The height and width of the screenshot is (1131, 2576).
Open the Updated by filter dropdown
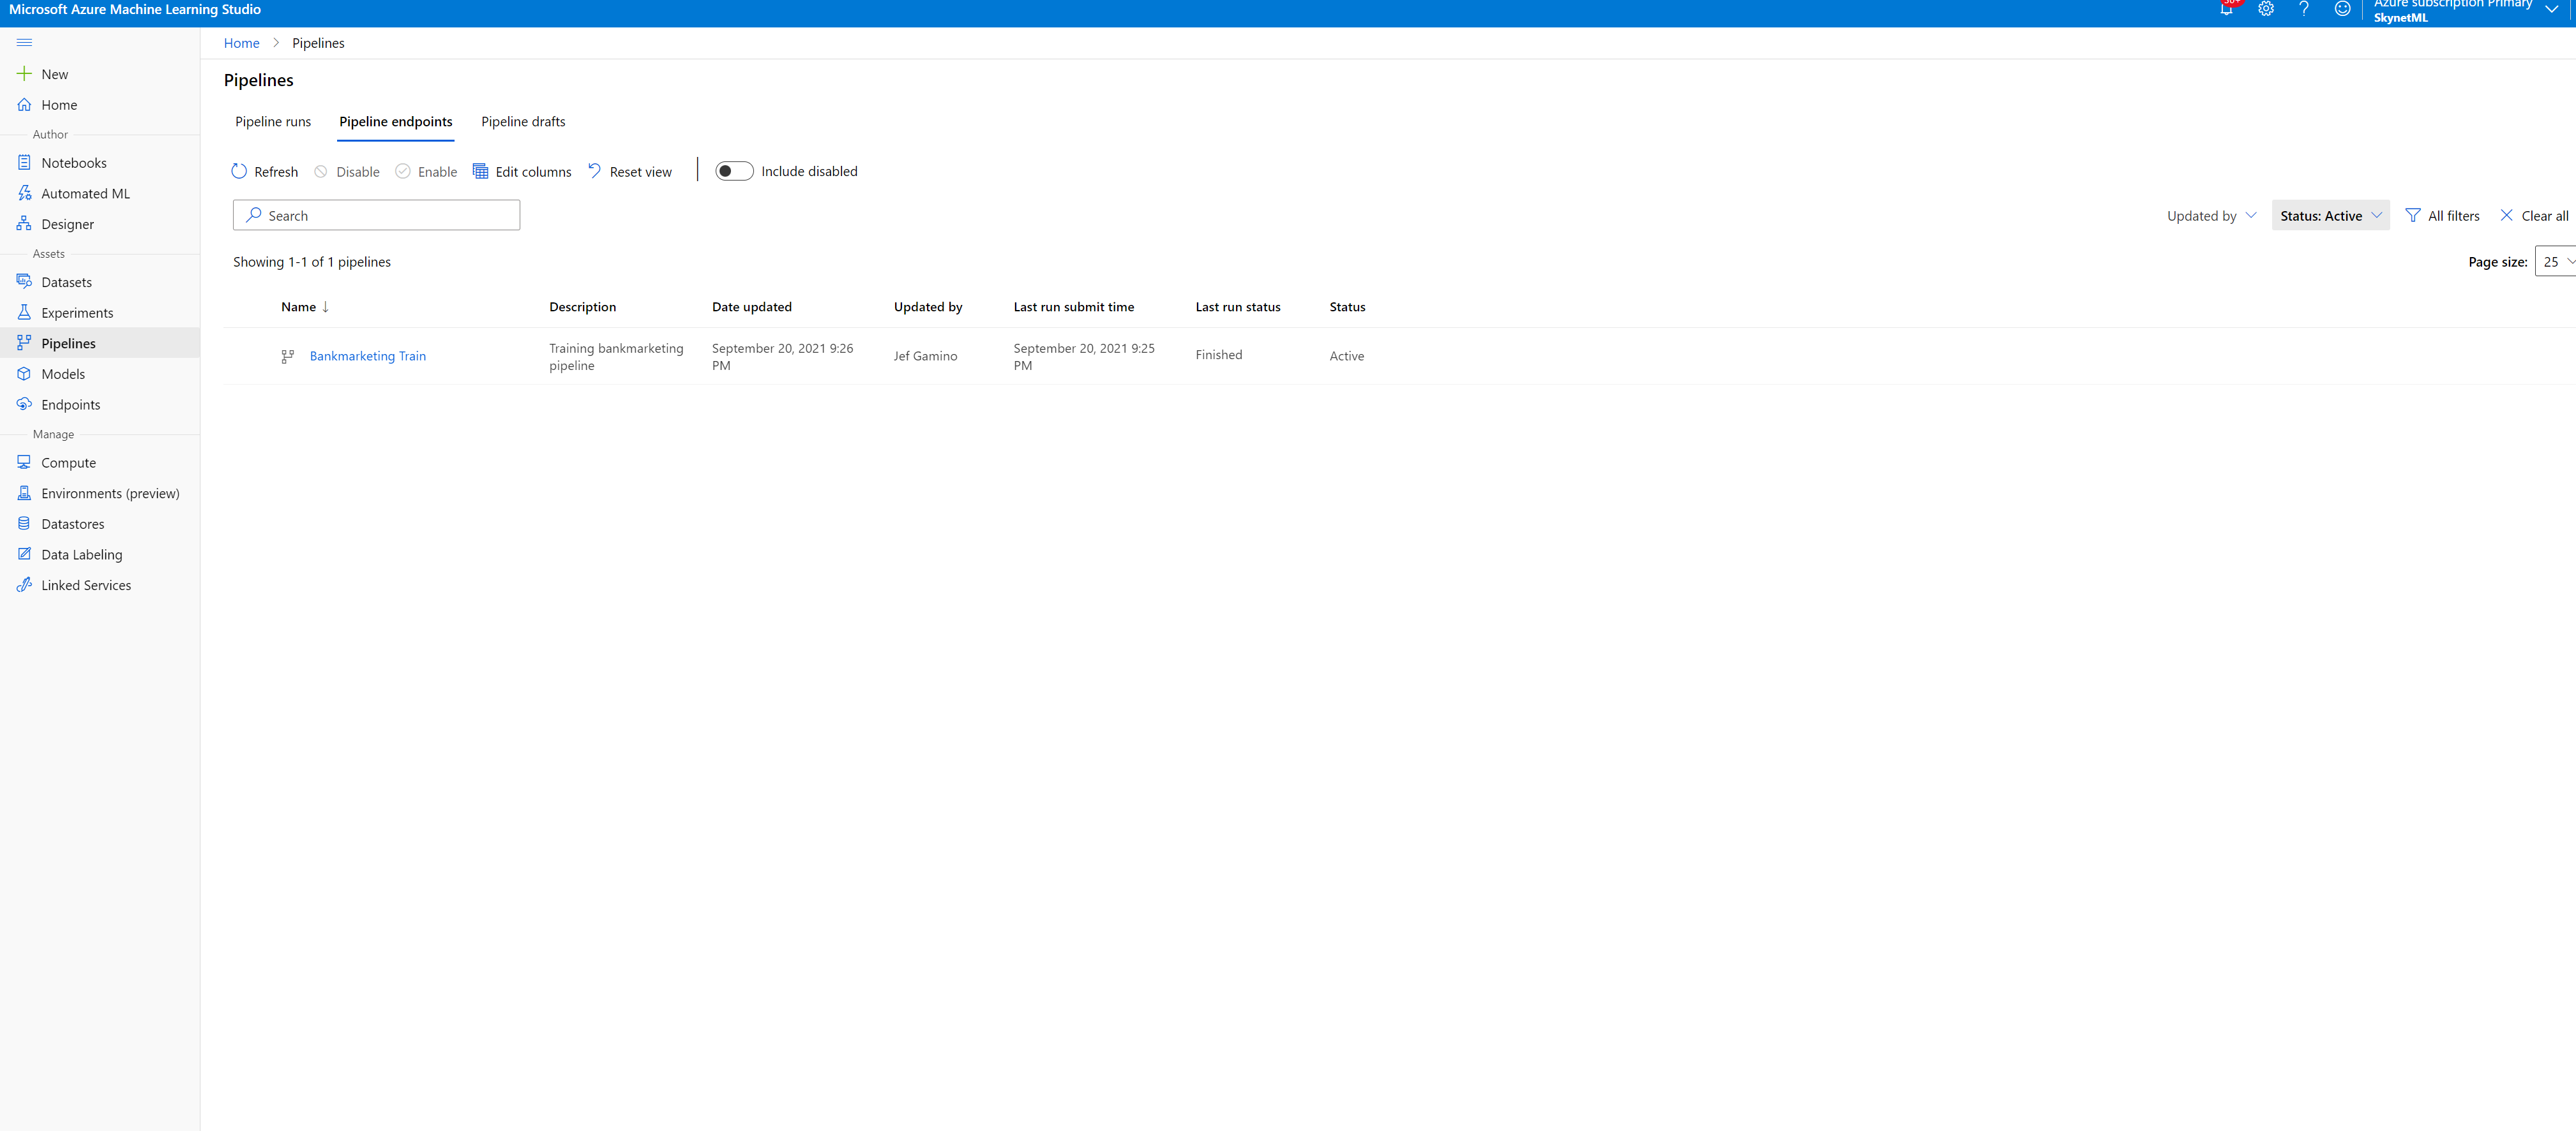(2210, 215)
